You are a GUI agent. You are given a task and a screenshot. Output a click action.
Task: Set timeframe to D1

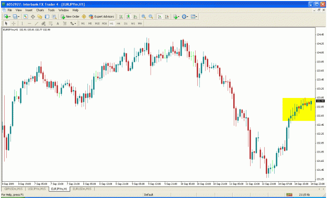tap(126, 24)
